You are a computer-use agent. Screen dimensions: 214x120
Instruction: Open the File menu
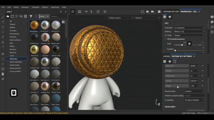coord(3,7)
